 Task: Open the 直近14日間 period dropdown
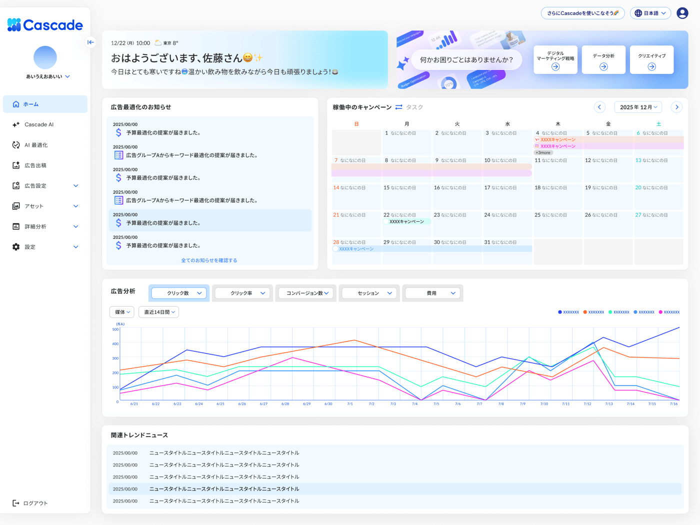(159, 312)
